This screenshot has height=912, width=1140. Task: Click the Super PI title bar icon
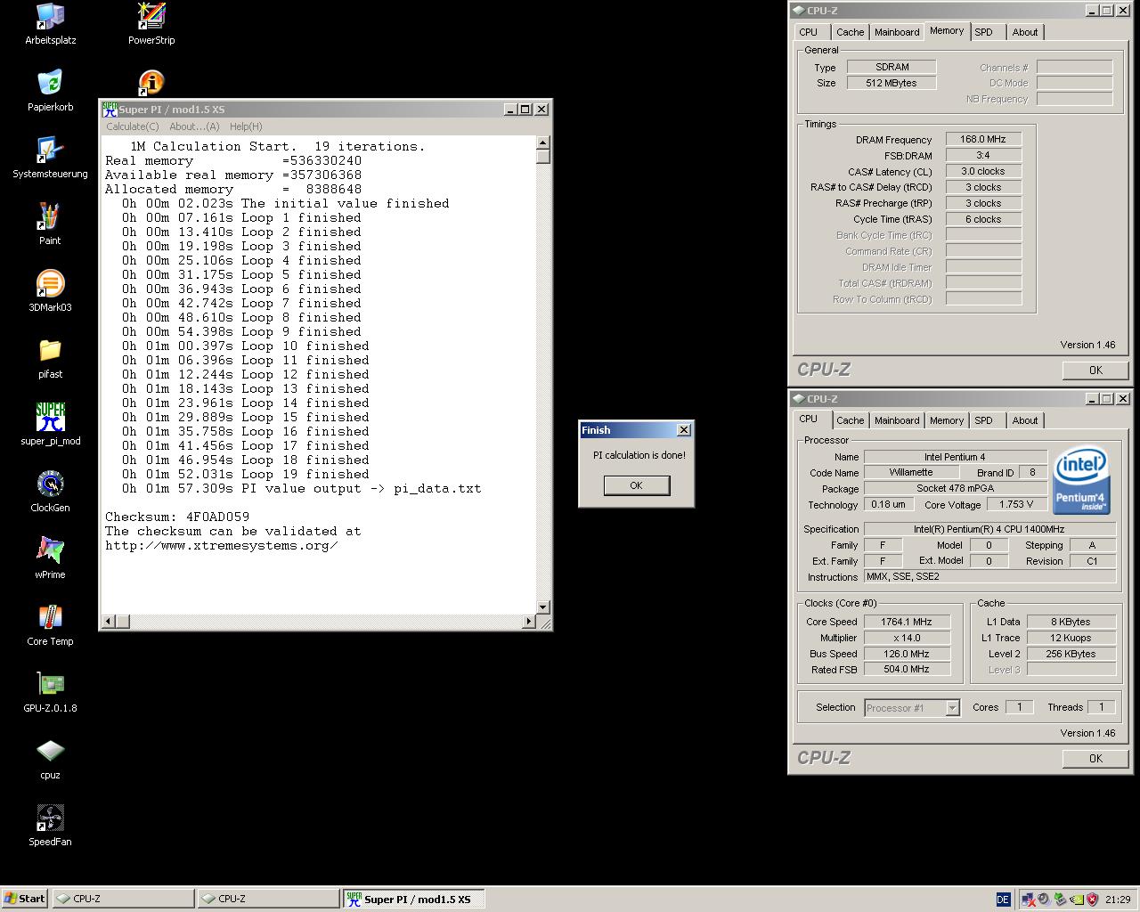110,109
